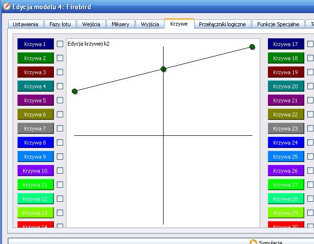The height and width of the screenshot is (244, 314).
Task: Select the Krzywa 2 curve button
Action: 35,58
